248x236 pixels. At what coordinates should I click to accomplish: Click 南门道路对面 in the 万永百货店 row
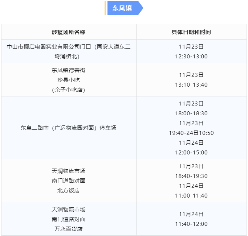[x=69, y=219]
